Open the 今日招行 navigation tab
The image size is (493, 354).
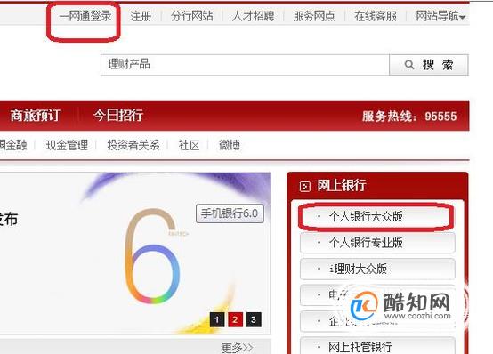pyautogui.click(x=118, y=116)
